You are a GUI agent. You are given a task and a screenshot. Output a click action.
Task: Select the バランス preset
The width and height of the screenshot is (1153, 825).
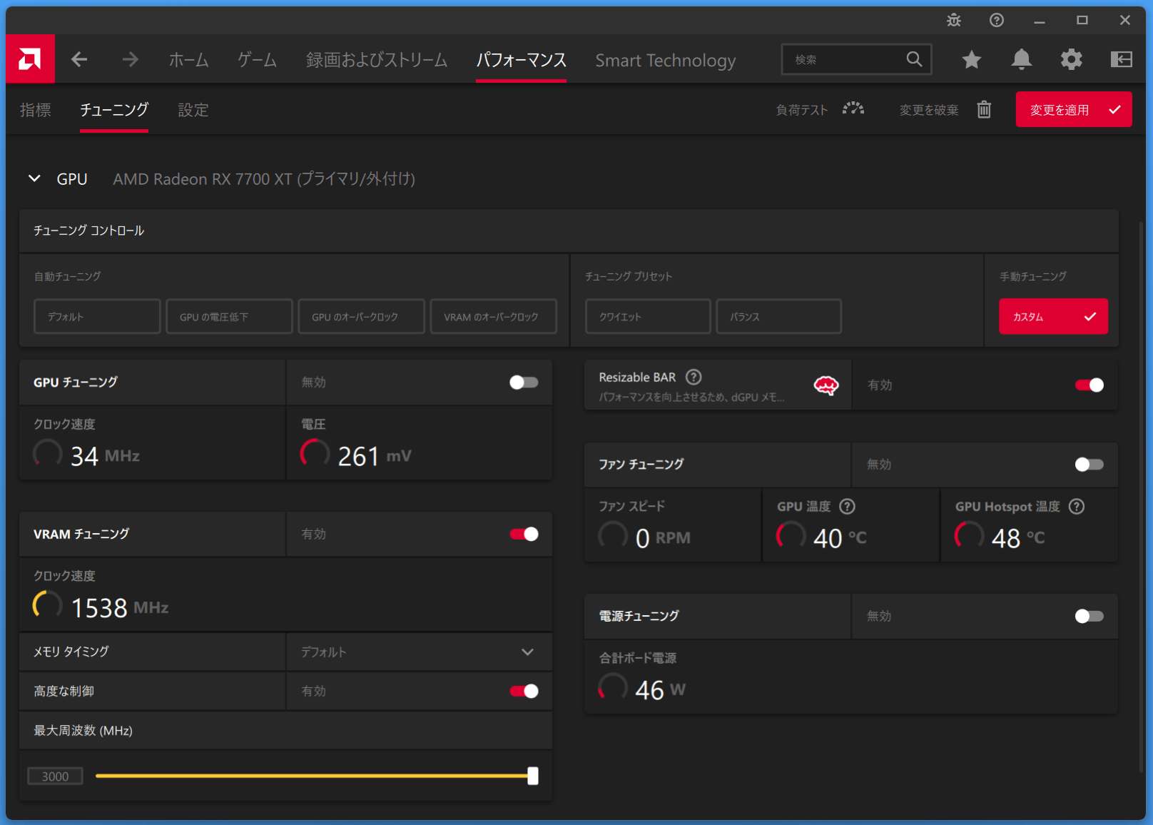(778, 316)
